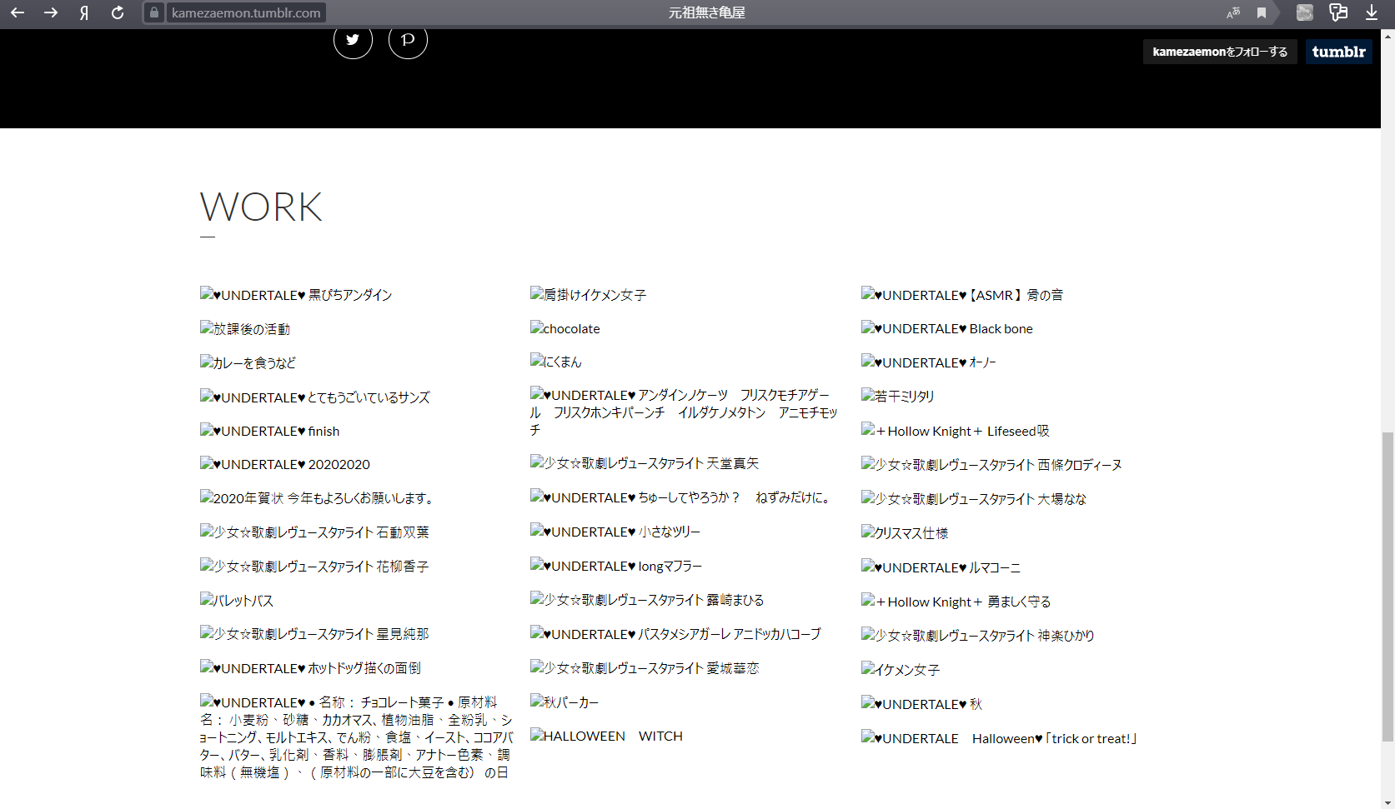The image size is (1395, 809).
Task: Open HALLOWEEN WITCH work link
Action: (x=607, y=736)
